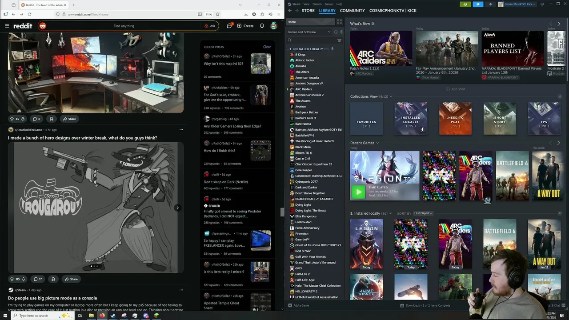Switch Steam to Big Picture mode icon
The width and height of the screenshot is (569, 320).
tap(542, 4)
